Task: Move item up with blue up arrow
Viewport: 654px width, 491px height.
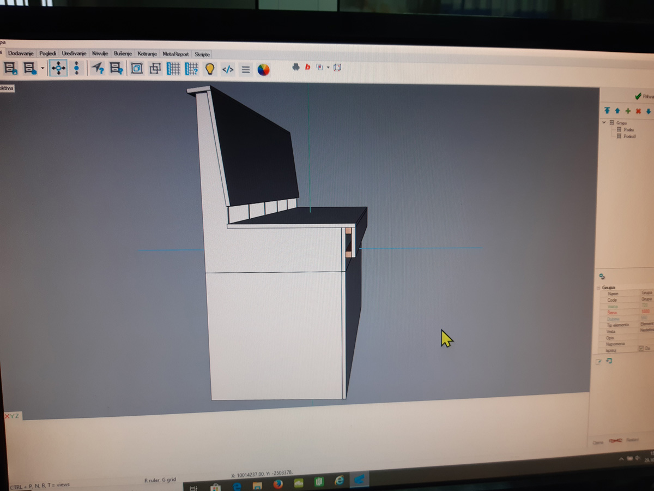Action: (617, 111)
